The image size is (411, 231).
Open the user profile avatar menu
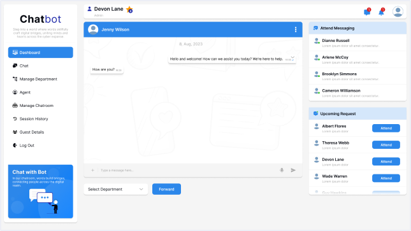click(x=398, y=12)
